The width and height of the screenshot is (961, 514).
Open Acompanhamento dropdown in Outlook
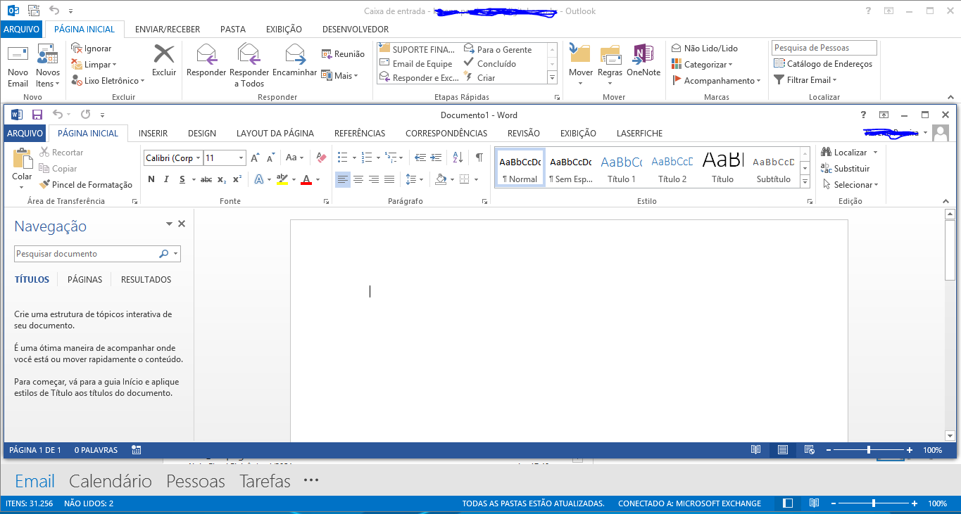[716, 81]
